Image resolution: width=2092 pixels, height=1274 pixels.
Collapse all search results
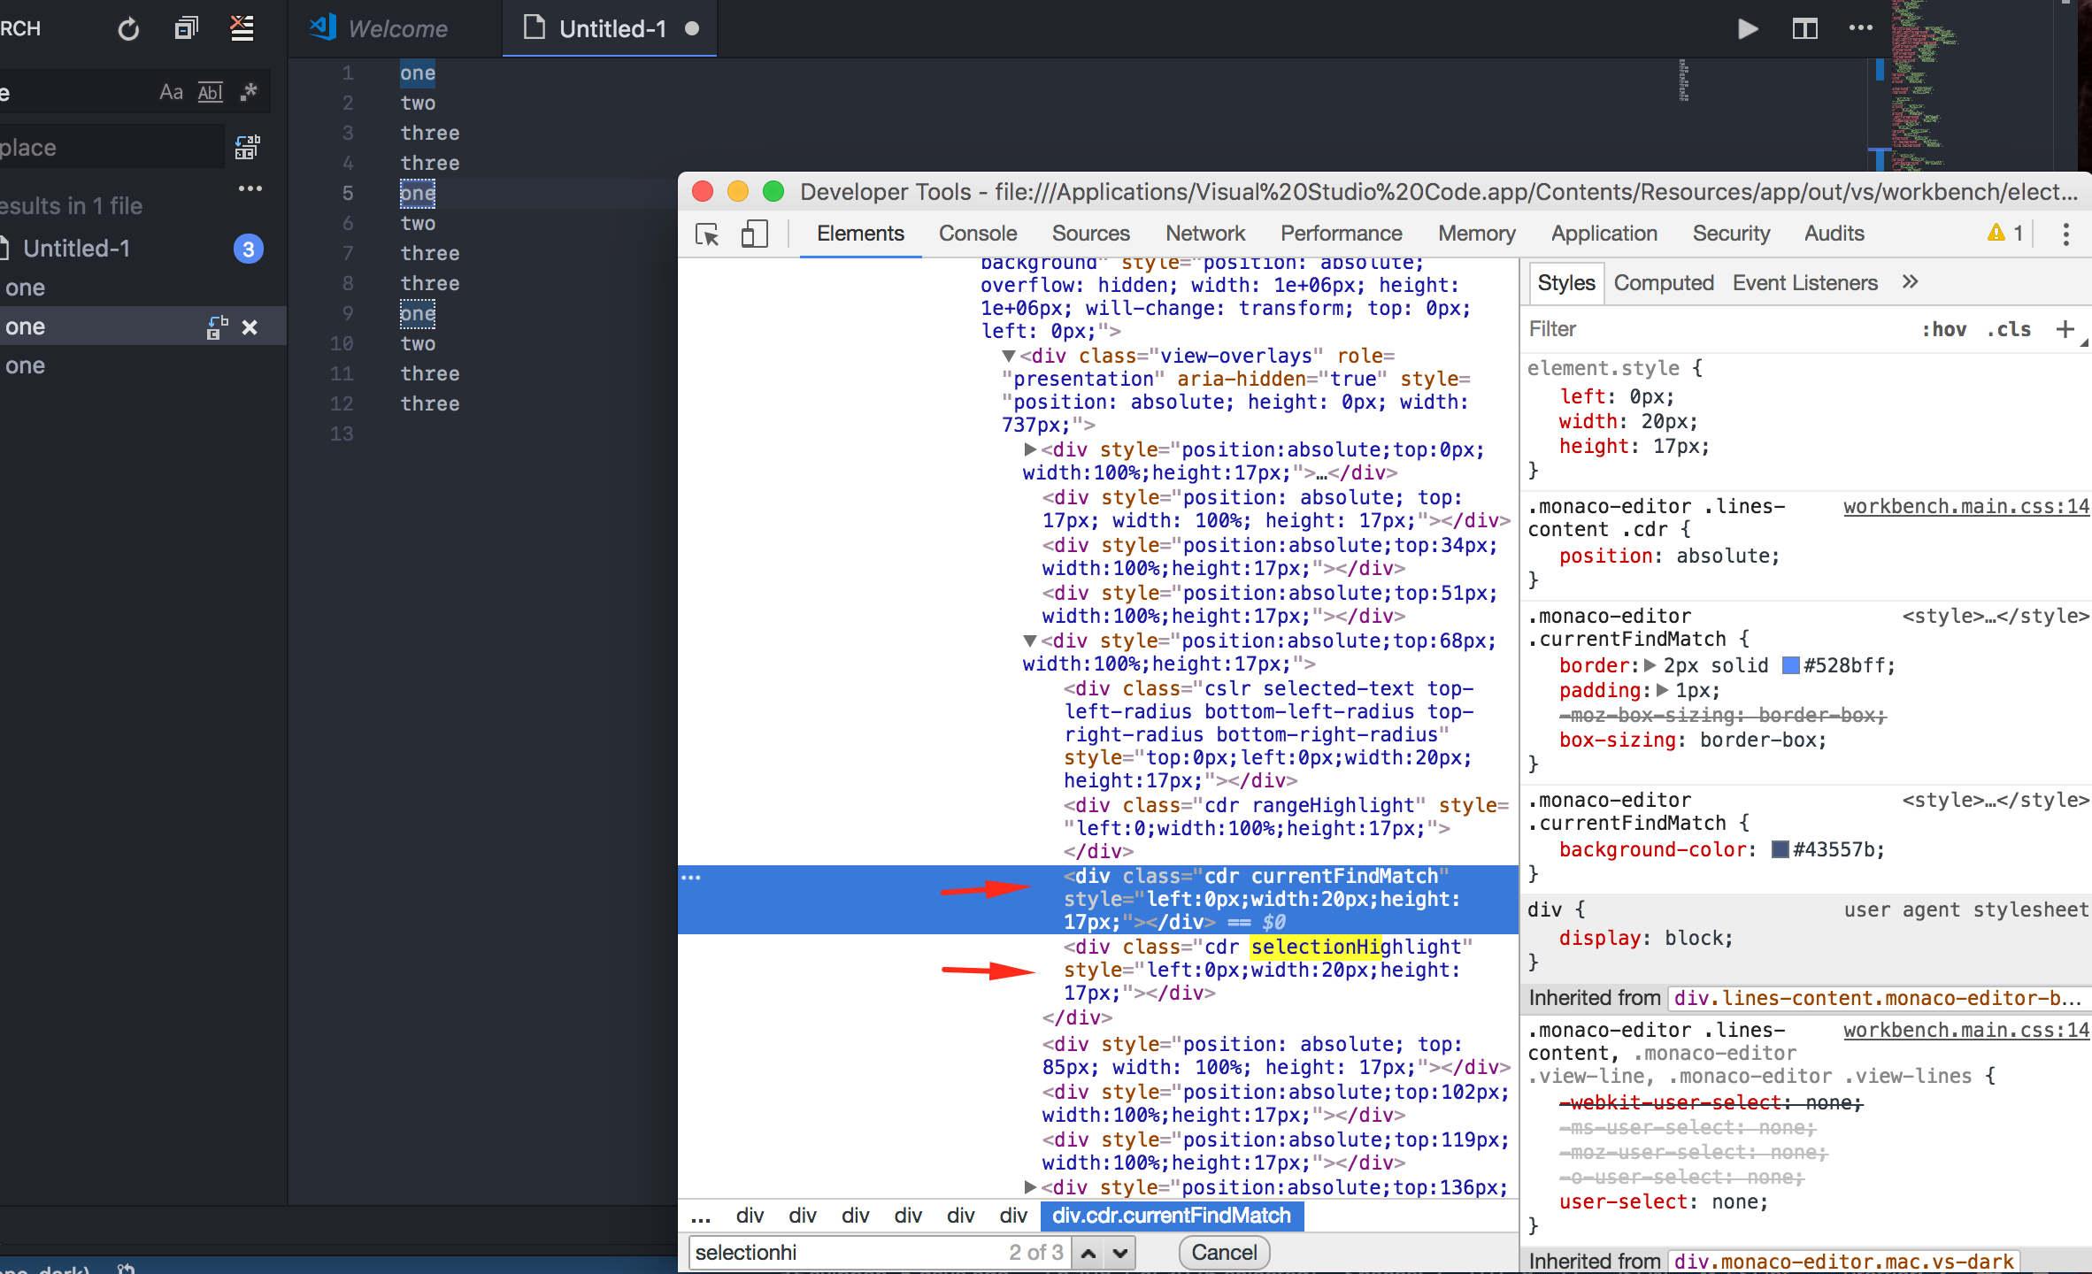(186, 28)
